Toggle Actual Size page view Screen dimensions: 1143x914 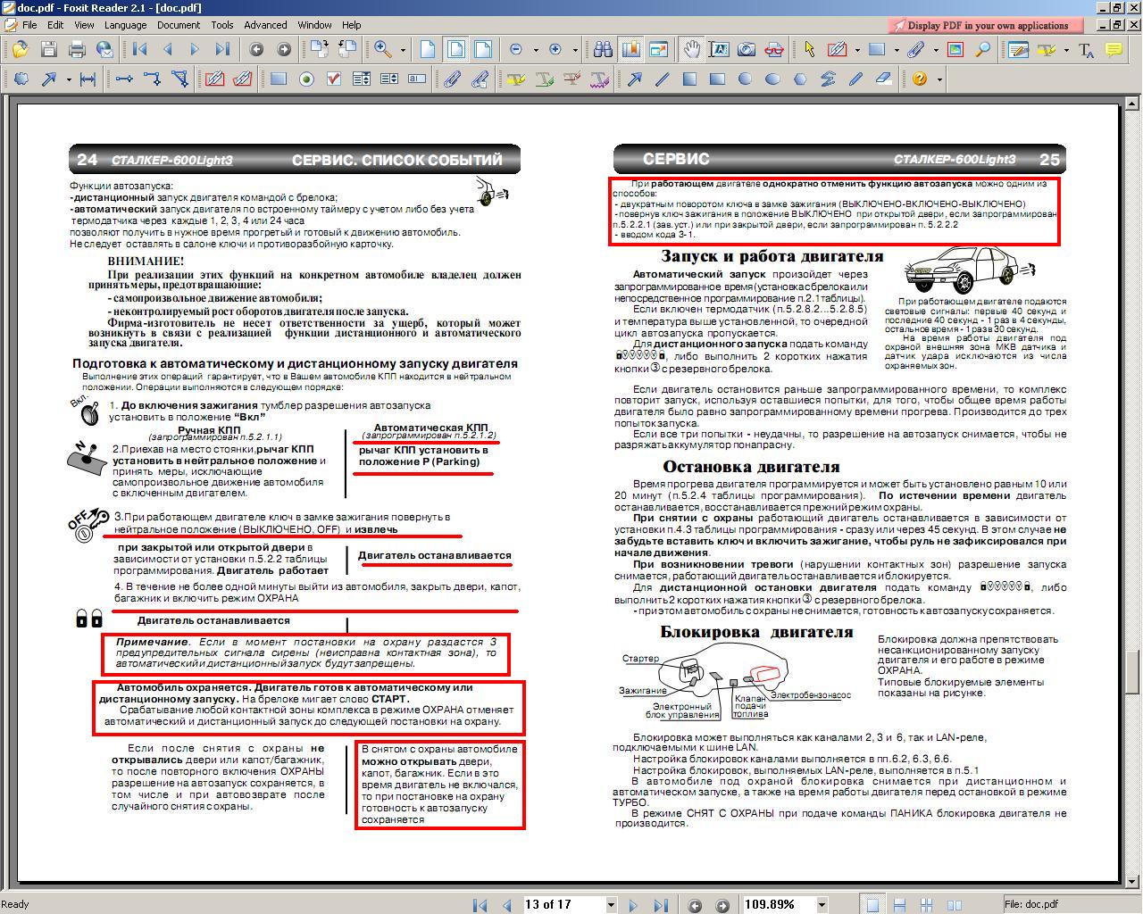point(428,50)
